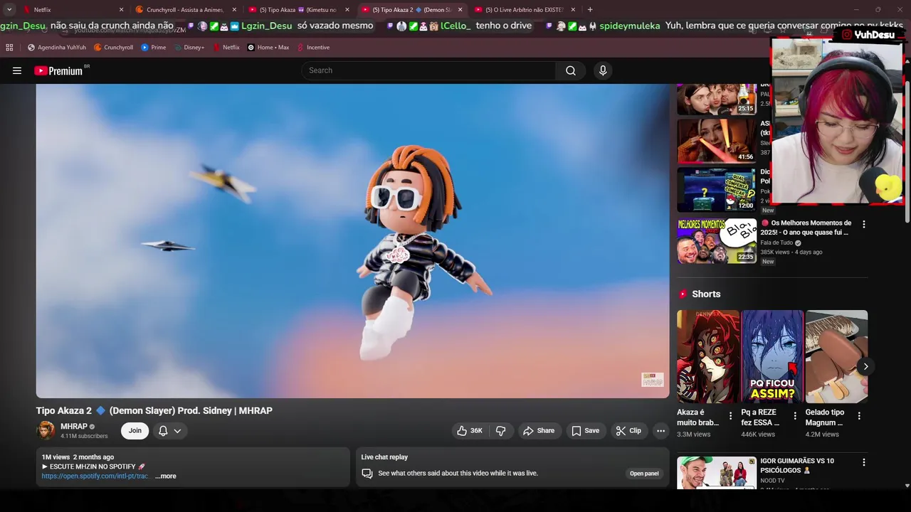Click the channel watermark on video

[x=652, y=380]
